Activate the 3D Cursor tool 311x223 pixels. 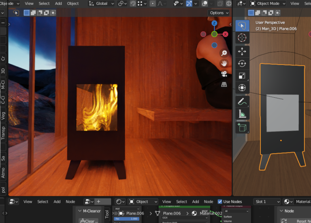coord(242,38)
